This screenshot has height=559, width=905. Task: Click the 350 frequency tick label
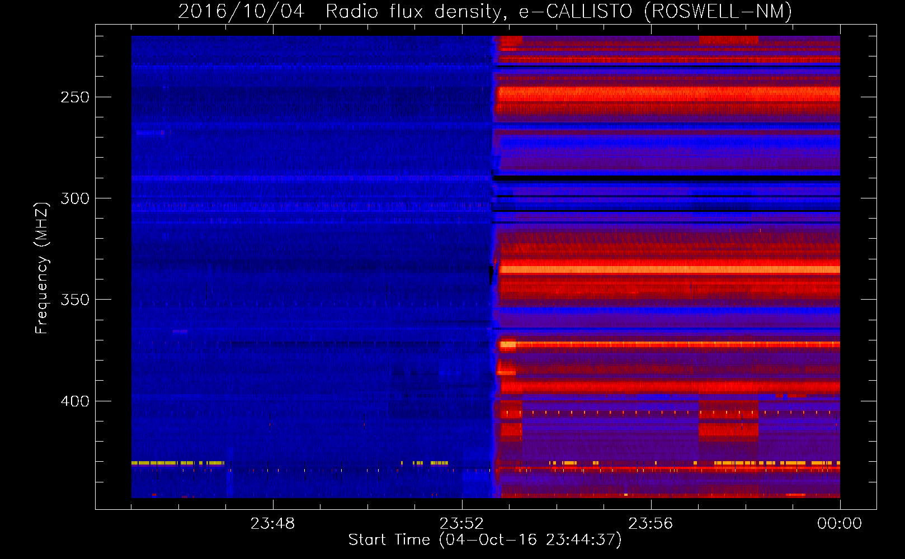[75, 300]
